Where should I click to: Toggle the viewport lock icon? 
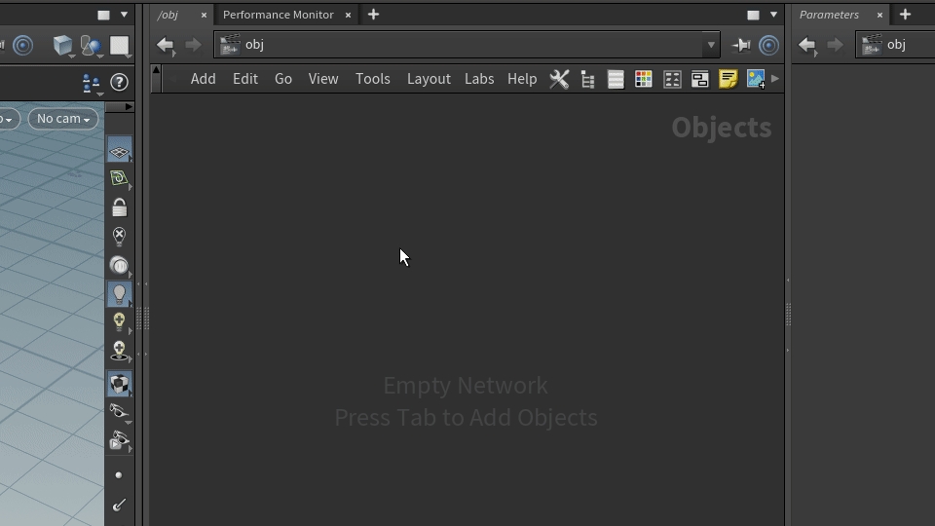pos(119,207)
